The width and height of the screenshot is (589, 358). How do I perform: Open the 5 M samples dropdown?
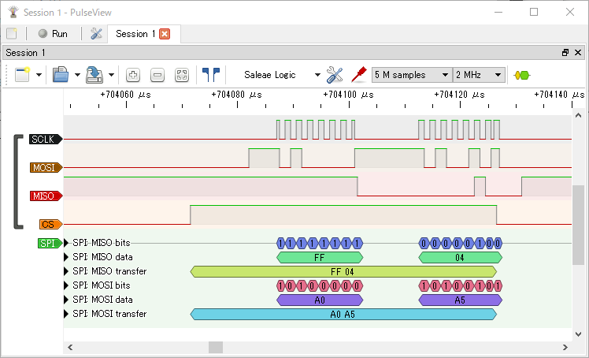coord(411,75)
